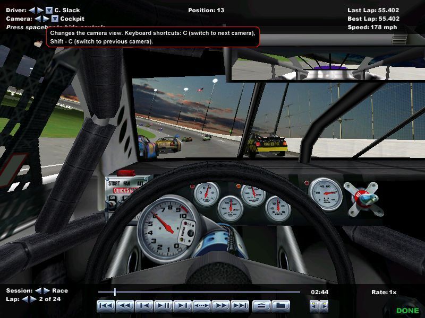Viewport: 425px width, 318px height.
Task: Switch to the next camera with right arrow
Action: pos(46,18)
